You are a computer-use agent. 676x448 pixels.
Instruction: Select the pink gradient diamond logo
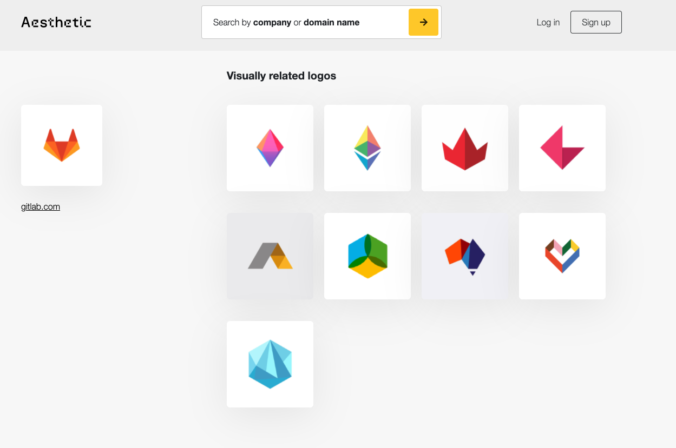pyautogui.click(x=270, y=148)
